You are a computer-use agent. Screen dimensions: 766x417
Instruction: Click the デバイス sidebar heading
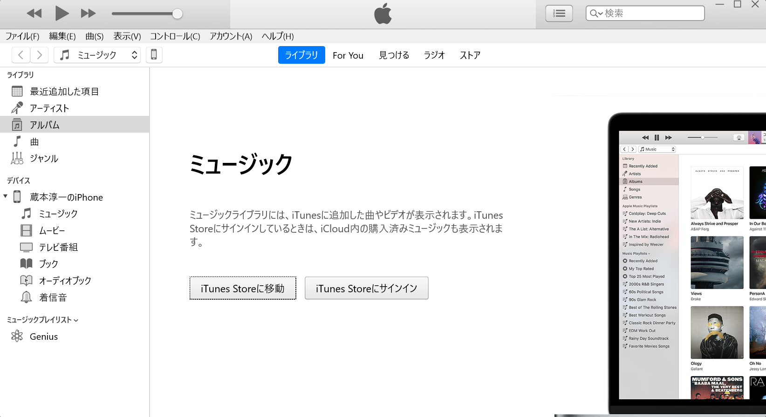[x=19, y=181]
